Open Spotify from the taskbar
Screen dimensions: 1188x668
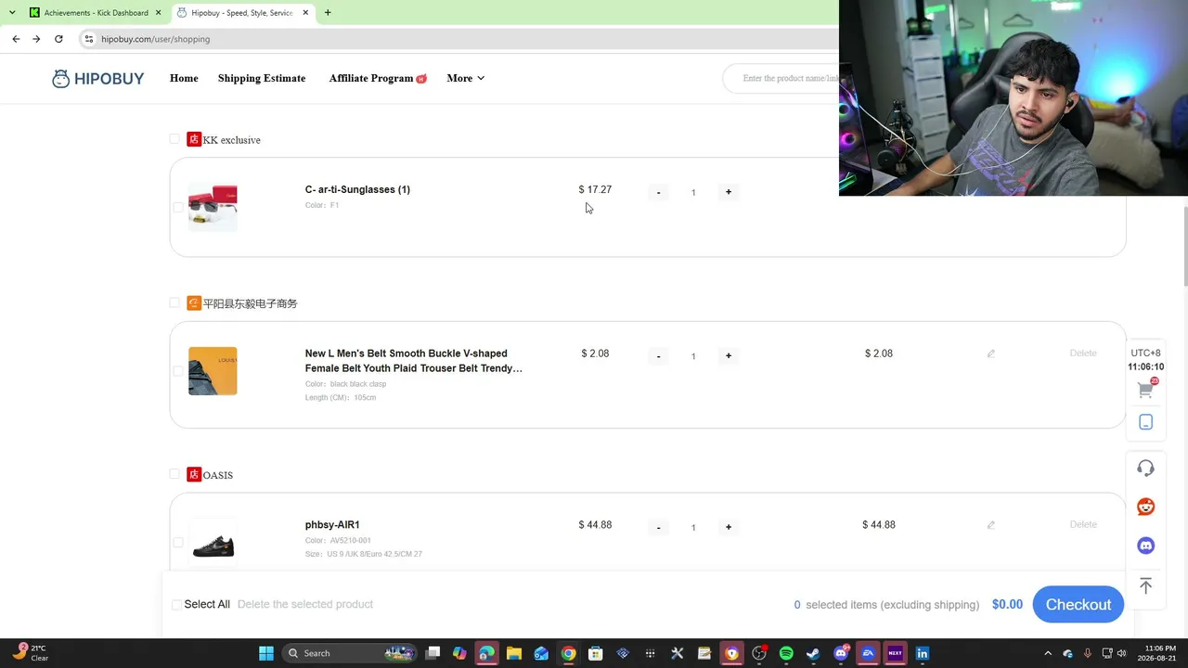click(786, 653)
